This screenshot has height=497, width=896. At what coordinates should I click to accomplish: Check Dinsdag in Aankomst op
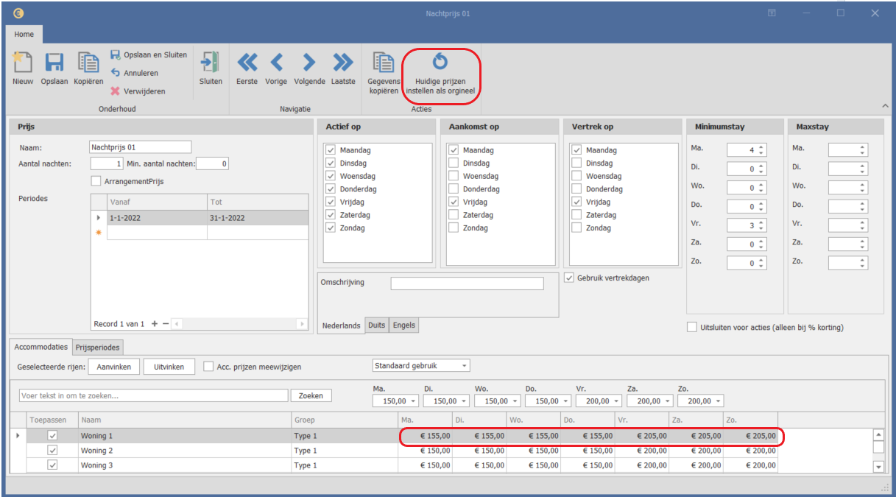coord(454,163)
